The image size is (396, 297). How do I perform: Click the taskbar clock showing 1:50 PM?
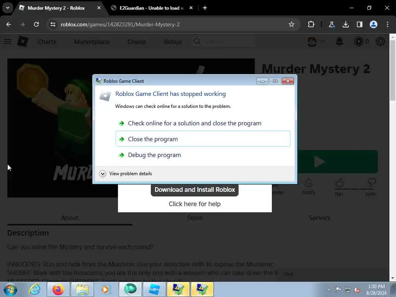[x=376, y=290]
